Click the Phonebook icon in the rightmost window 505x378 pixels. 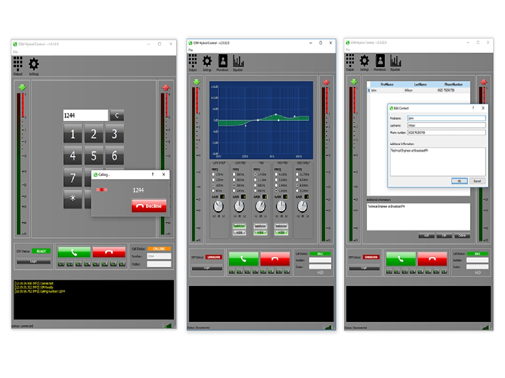pyautogui.click(x=380, y=62)
